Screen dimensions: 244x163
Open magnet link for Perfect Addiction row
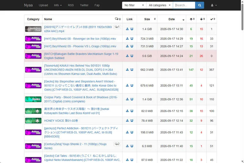[x=132, y=132]
